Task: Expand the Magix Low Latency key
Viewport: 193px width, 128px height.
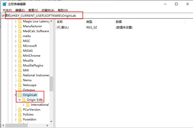Action: [x=15, y=22]
